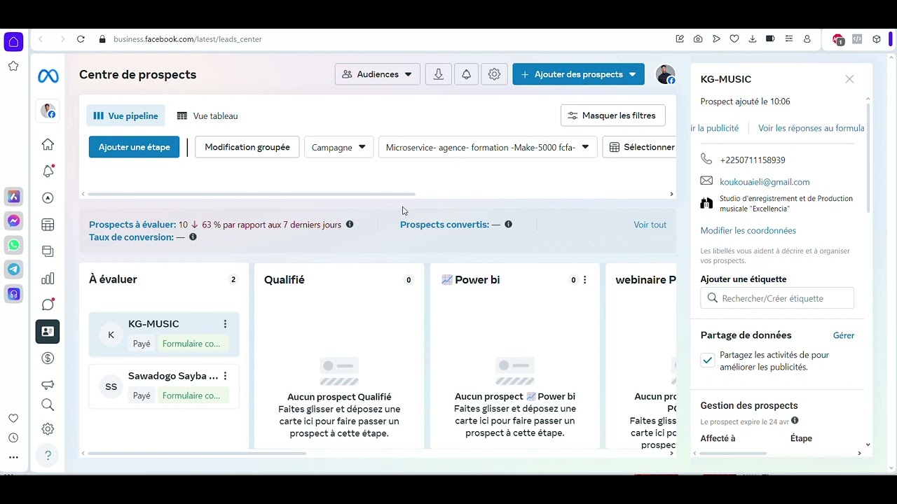This screenshot has width=897, height=504.
Task: Show info about Prospects convertis
Action: coord(508,225)
